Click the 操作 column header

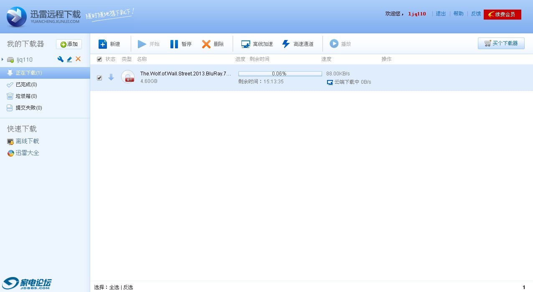pyautogui.click(x=386, y=59)
